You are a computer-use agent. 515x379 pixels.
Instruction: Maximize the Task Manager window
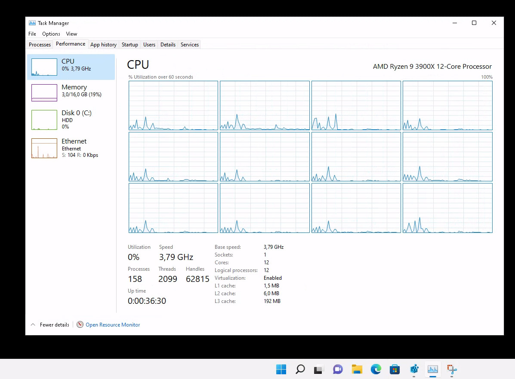pyautogui.click(x=474, y=23)
